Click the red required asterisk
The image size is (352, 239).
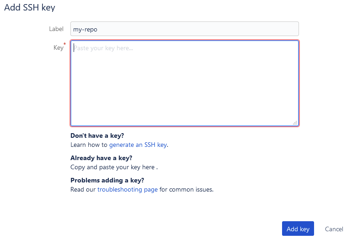(65, 44)
